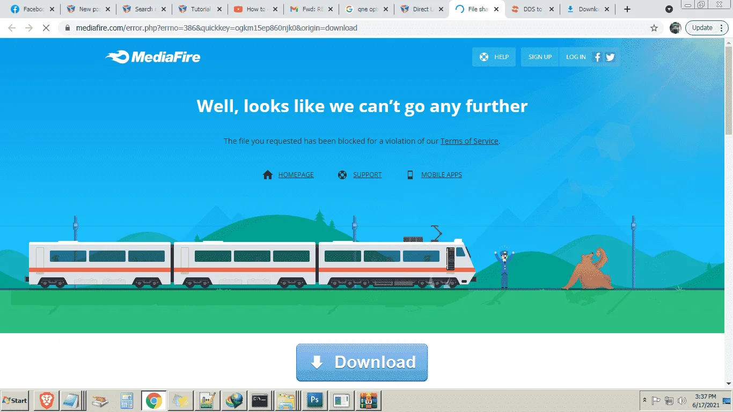Switch to the Facebook tab

(31, 9)
